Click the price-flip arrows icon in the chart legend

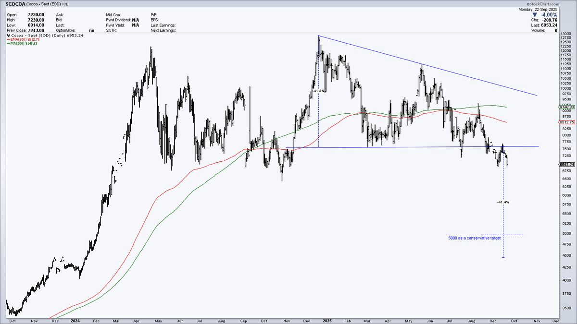coord(8,35)
